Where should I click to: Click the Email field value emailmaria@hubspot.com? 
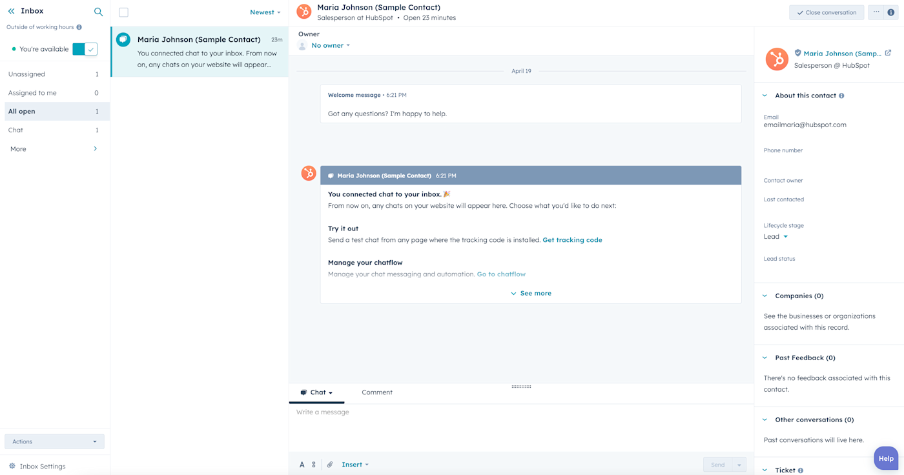pos(805,125)
